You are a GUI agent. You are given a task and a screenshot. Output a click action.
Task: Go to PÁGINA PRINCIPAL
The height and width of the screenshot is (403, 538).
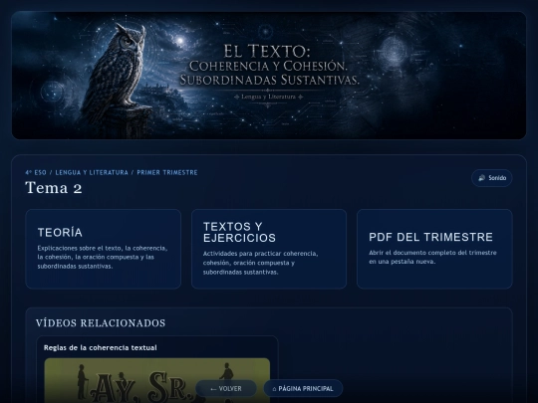pyautogui.click(x=303, y=389)
